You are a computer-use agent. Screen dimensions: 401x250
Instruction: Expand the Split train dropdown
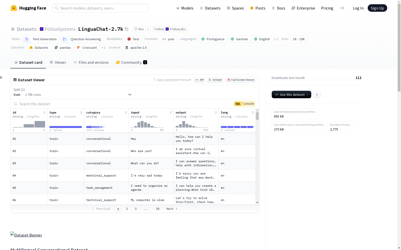pyautogui.click(x=73, y=92)
